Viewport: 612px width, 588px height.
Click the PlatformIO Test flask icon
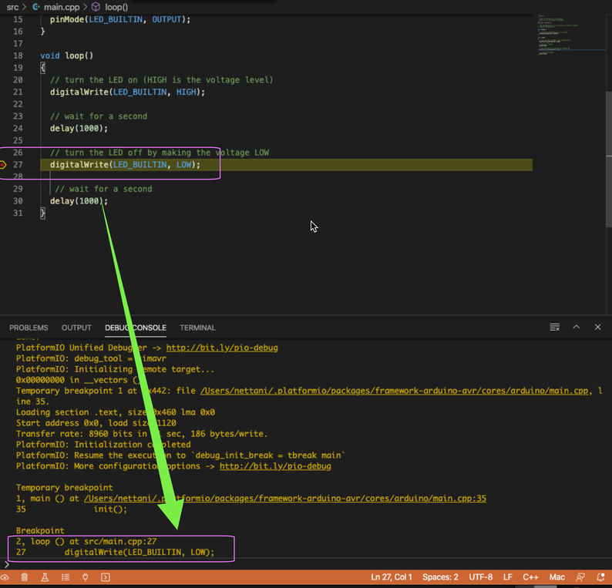45,577
